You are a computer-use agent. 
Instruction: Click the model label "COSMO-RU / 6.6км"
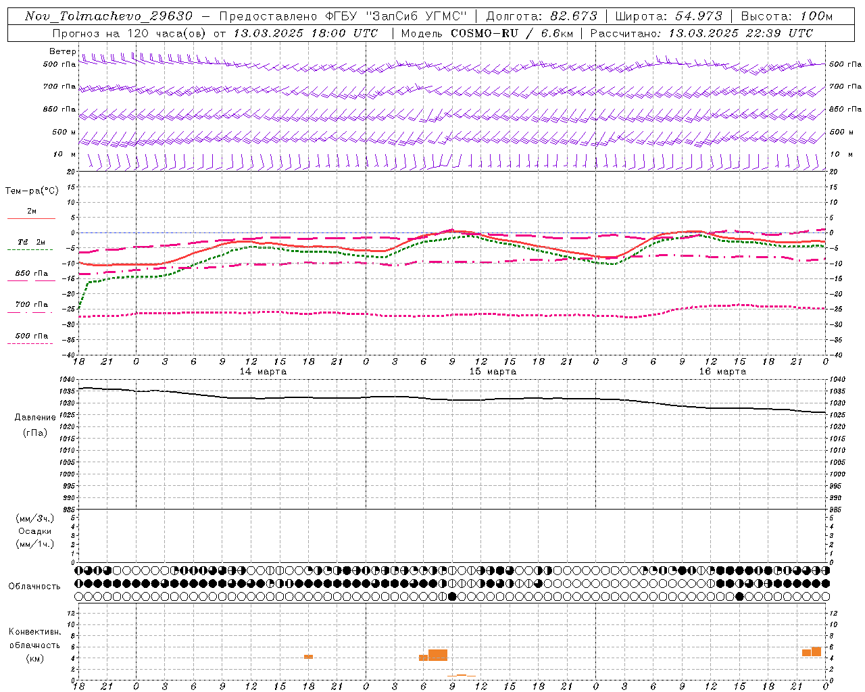point(514,33)
